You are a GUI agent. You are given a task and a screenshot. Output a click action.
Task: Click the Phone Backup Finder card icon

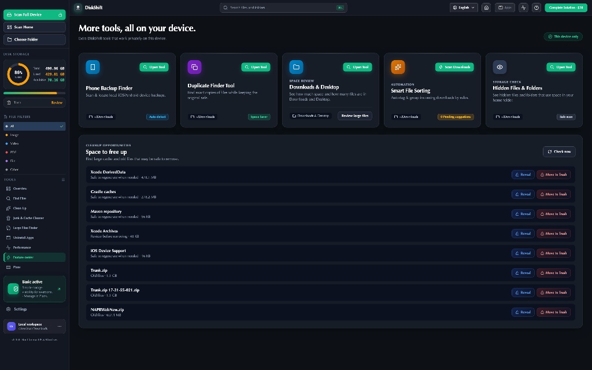click(92, 67)
